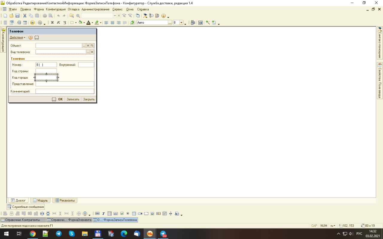Click the Номер input field

46,65
